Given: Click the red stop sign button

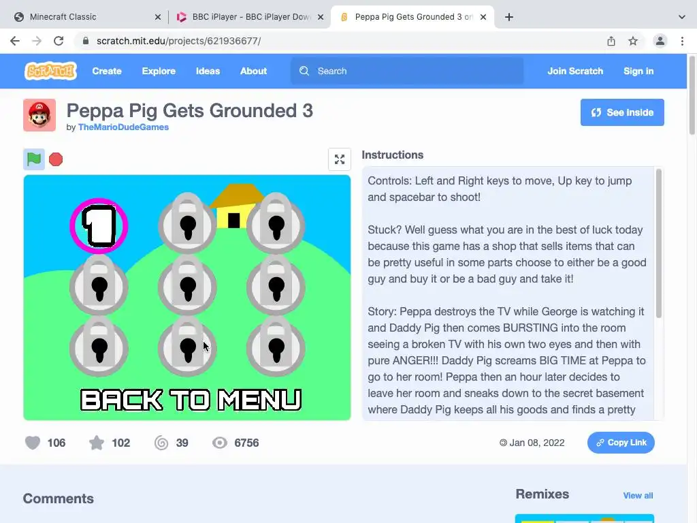Looking at the screenshot, I should coord(56,159).
